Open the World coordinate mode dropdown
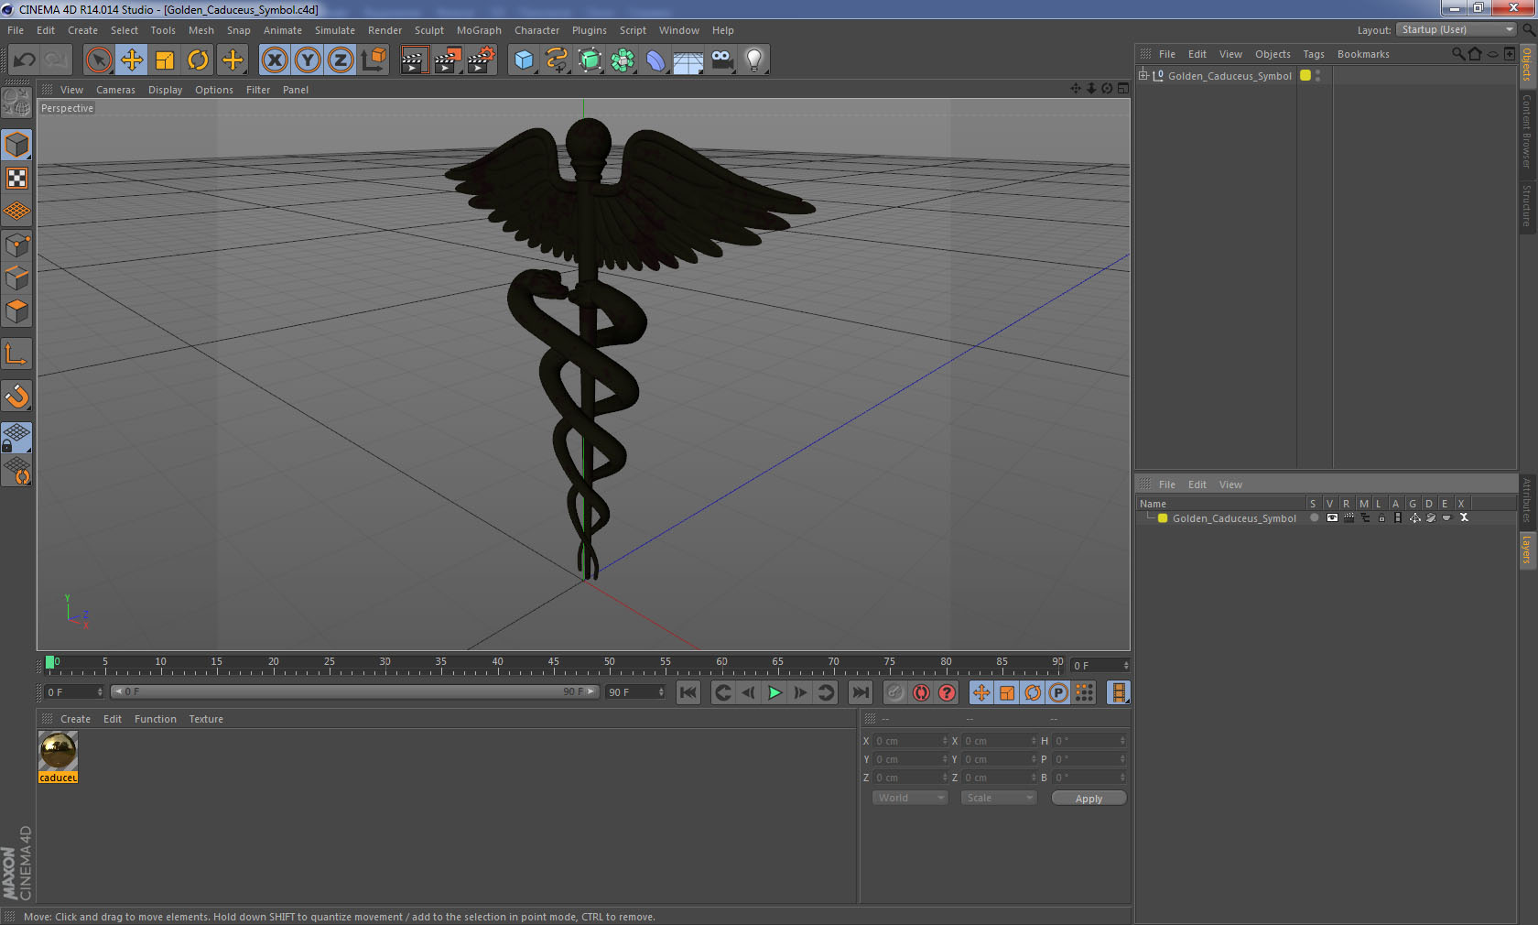 (910, 798)
